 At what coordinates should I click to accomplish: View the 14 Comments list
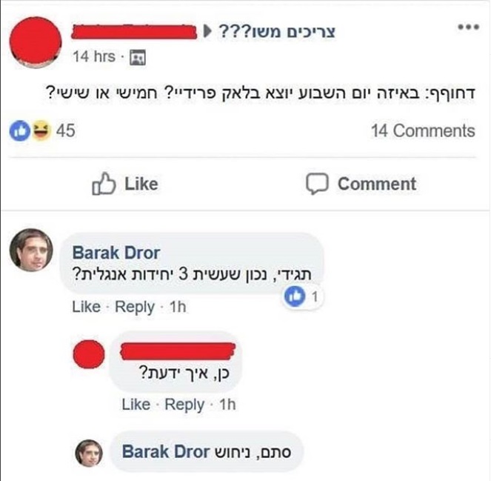point(423,130)
